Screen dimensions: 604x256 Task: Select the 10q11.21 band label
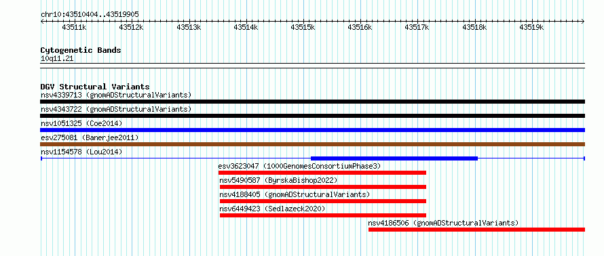pos(57,59)
